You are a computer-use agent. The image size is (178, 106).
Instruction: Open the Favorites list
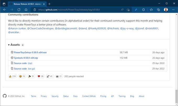click(x=151, y=10)
